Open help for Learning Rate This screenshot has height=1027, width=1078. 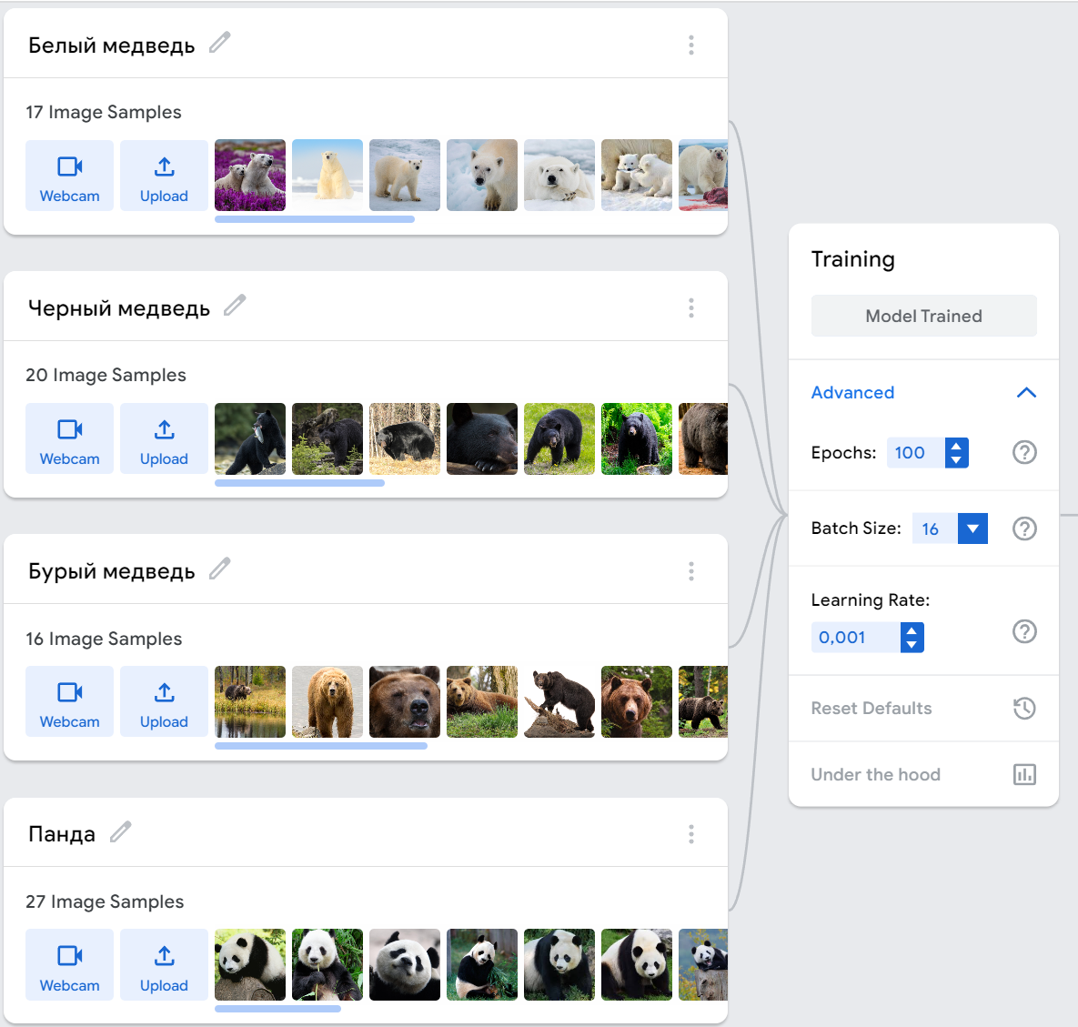click(1024, 631)
